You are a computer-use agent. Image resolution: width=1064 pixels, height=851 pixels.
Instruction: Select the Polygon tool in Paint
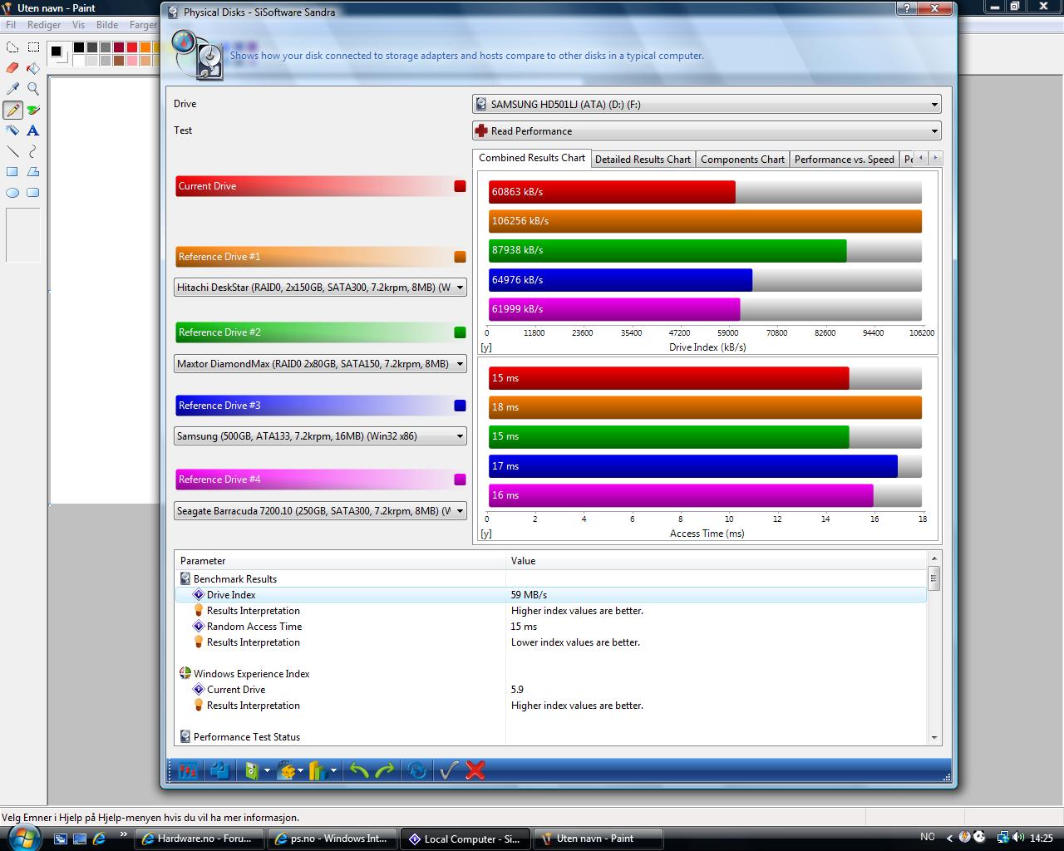tap(33, 172)
